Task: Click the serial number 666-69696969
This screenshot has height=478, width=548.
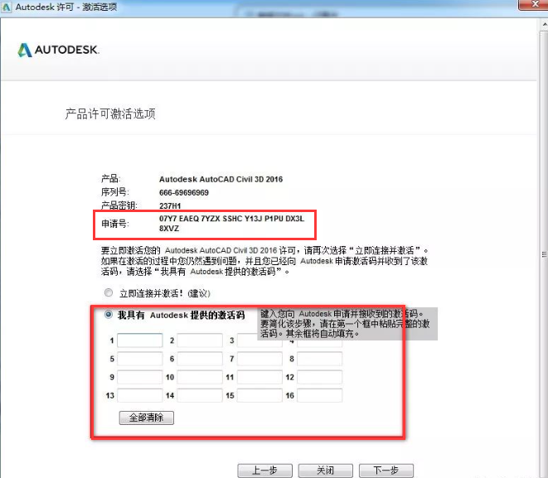Action: point(184,192)
